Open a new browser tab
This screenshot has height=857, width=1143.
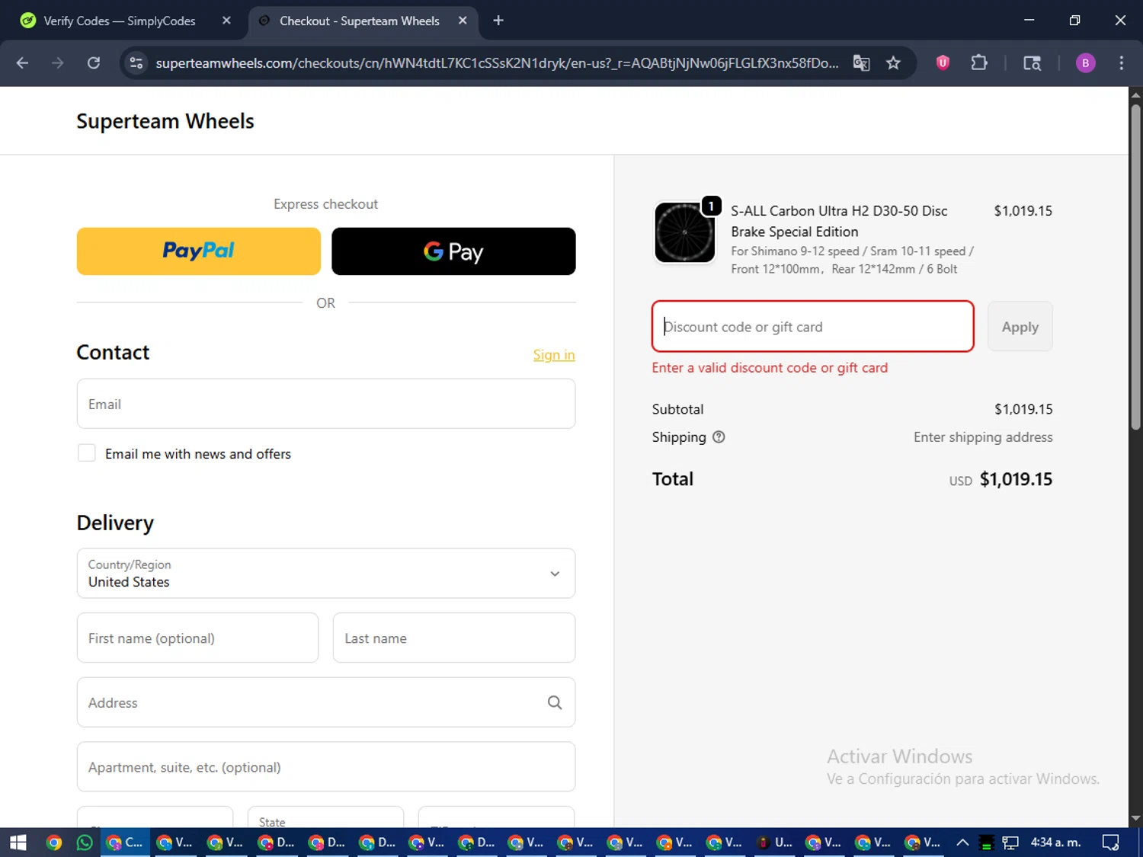click(498, 21)
